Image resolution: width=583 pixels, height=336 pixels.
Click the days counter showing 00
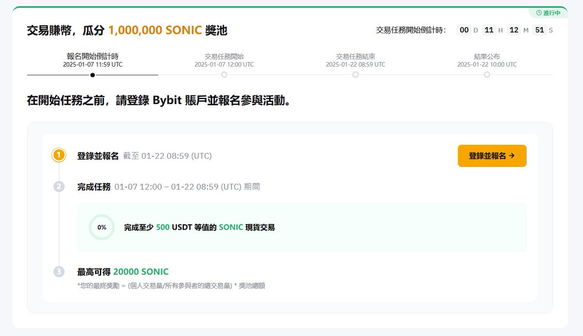[464, 30]
